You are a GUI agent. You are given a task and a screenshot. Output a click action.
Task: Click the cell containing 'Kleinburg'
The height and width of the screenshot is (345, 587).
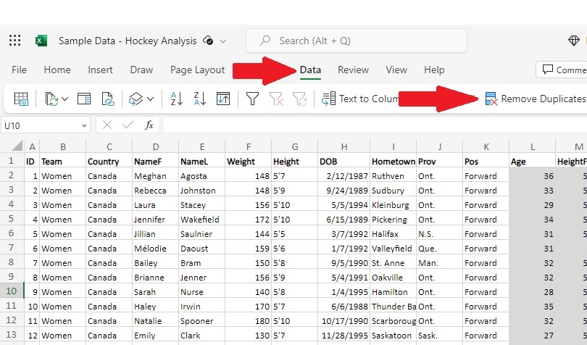click(x=393, y=205)
